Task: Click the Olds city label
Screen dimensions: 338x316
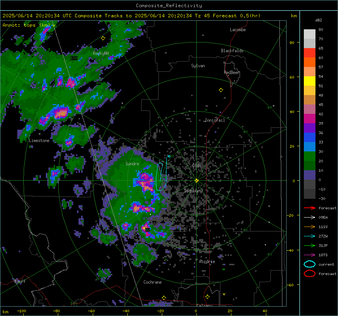Action: click(197, 166)
